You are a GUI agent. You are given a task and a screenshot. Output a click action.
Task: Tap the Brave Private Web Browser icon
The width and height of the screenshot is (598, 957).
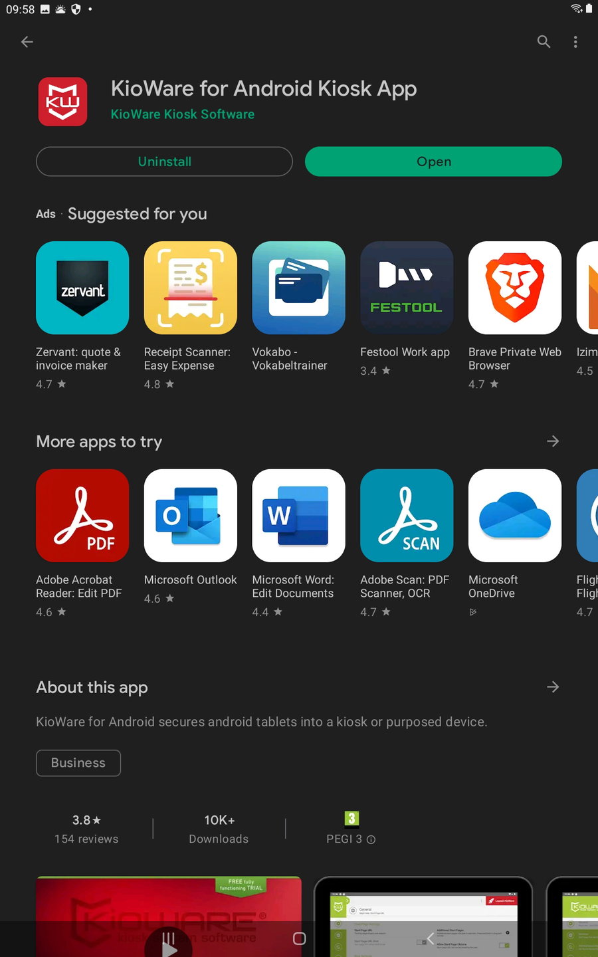pos(515,288)
